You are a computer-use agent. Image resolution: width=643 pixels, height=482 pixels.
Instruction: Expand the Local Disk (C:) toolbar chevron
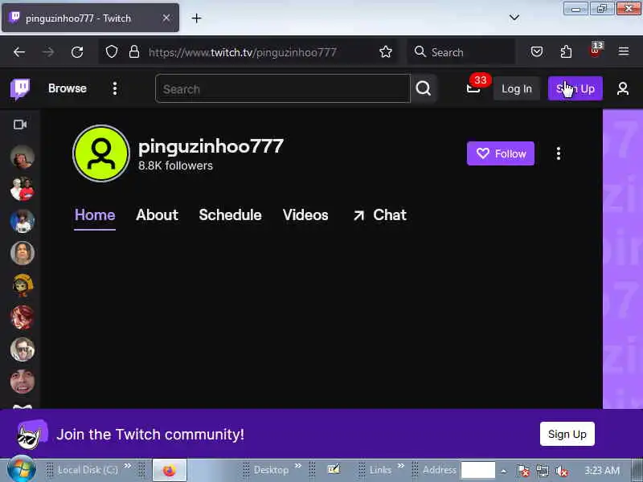[128, 466]
